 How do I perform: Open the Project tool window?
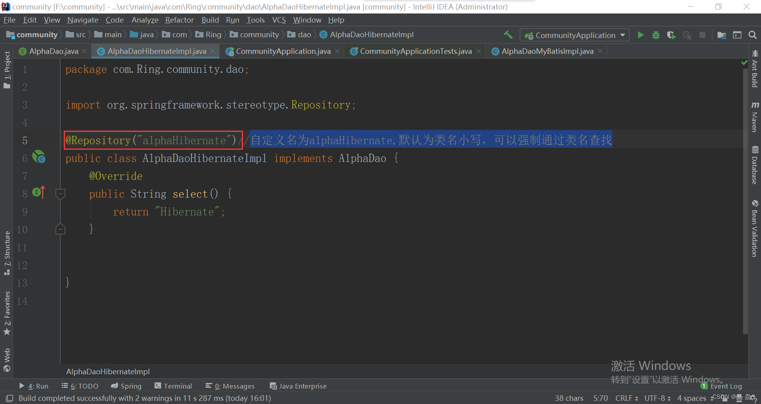pos(7,70)
